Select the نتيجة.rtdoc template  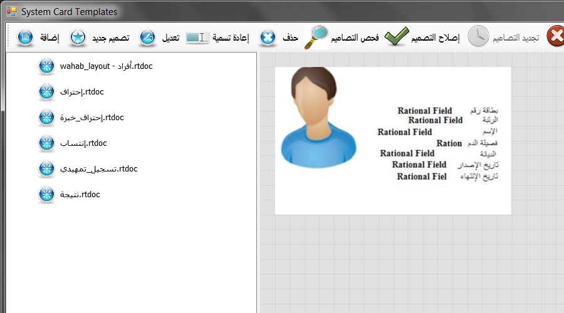[x=80, y=194]
